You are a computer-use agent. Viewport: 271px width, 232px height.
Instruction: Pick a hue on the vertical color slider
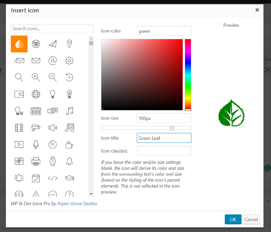[188, 74]
